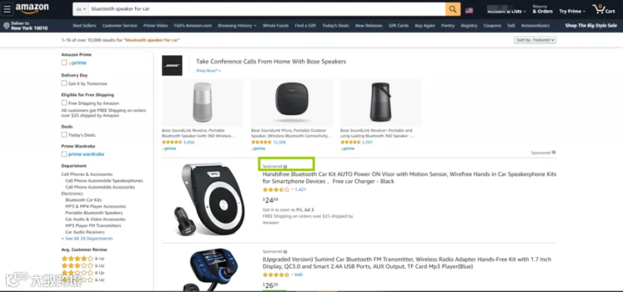Image resolution: width=623 pixels, height=292 pixels.
Task: Click the US flag language icon
Action: coord(469,10)
